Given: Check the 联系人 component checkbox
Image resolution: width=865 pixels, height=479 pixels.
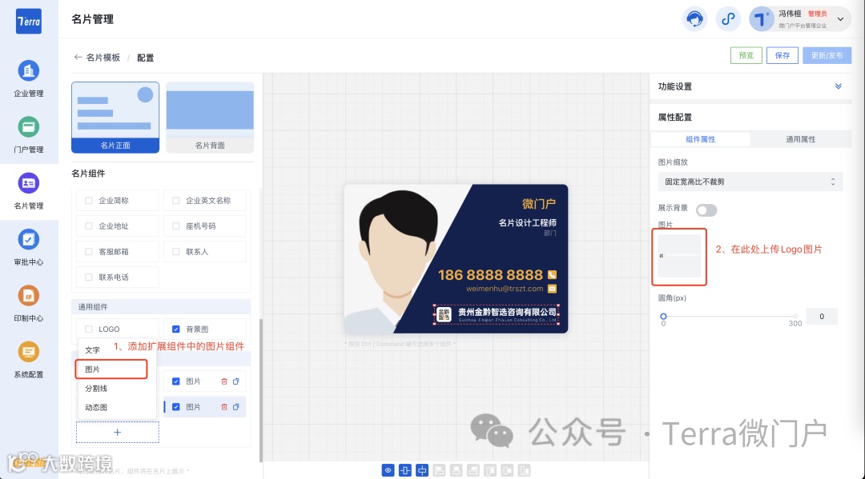Looking at the screenshot, I should (176, 252).
